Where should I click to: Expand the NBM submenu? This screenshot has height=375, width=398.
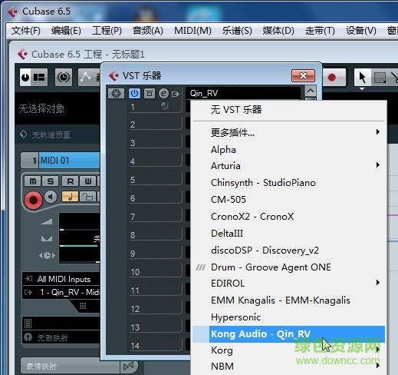tap(288, 367)
